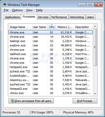Image resolution: width=105 pixels, height=117 pixels.
Task: Click the scrollbar up arrow
Action: (x=95, y=26)
